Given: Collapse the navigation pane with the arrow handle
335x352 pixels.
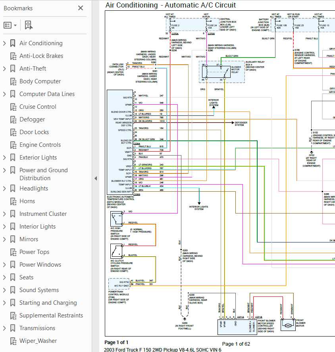Looking at the screenshot, I should click(x=96, y=179).
